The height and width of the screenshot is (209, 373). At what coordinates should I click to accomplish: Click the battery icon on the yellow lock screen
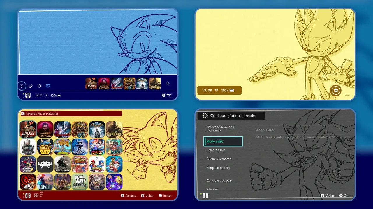tap(232, 90)
